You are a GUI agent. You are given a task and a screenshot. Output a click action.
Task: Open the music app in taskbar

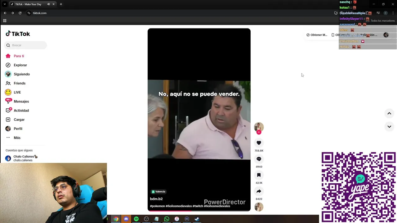pos(176,219)
